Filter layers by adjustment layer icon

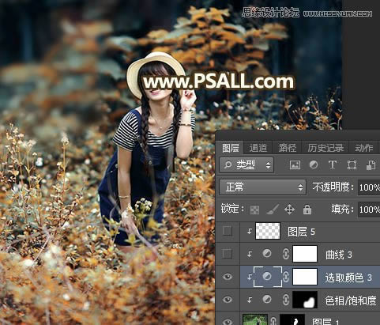coord(314,165)
